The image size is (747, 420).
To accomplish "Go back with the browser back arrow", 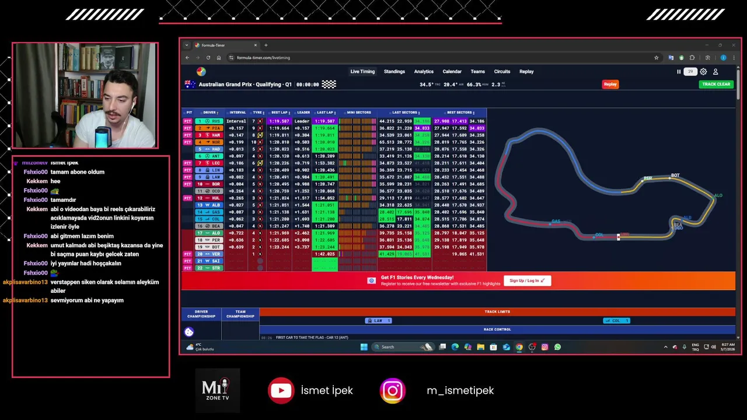I will 187,58.
